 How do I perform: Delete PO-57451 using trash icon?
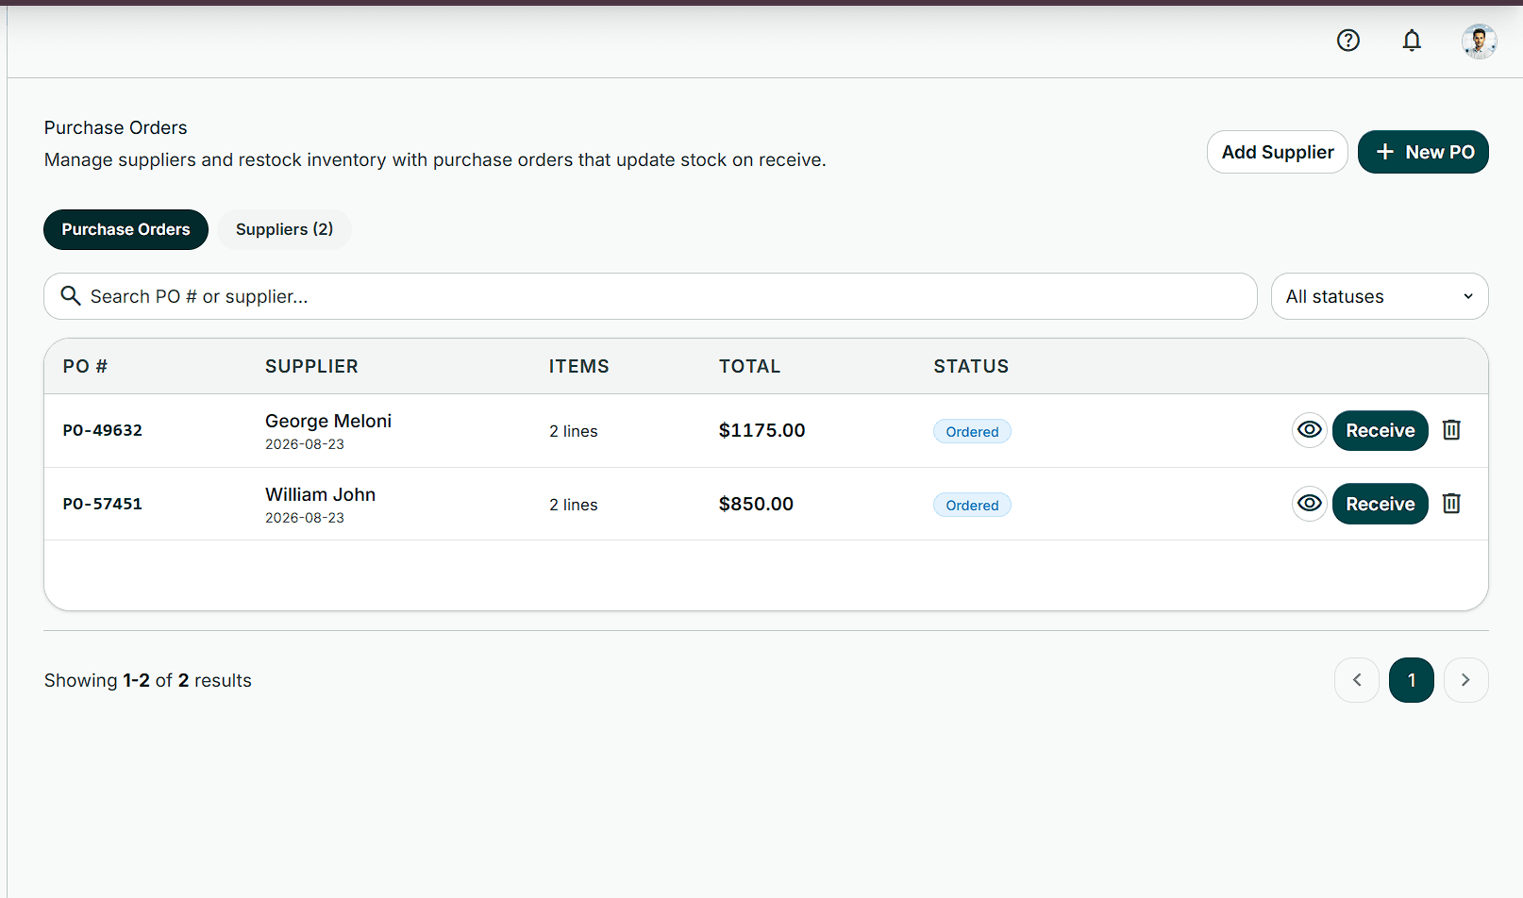[x=1452, y=504]
